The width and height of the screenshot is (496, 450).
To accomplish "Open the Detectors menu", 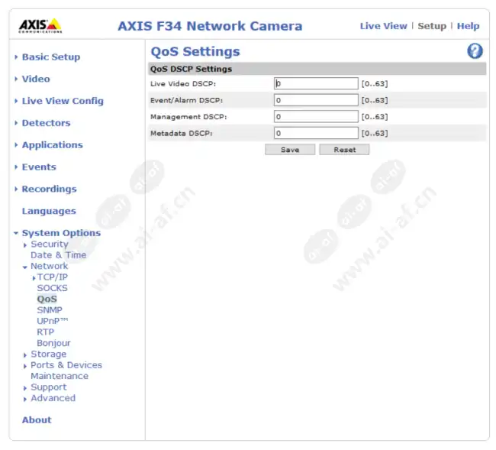I will pos(47,123).
